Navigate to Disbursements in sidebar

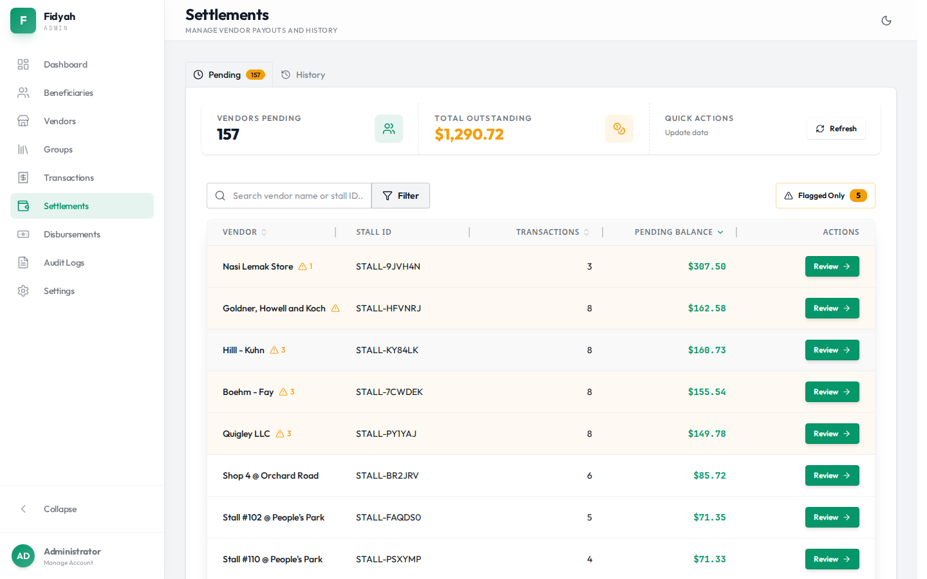pyautogui.click(x=72, y=234)
